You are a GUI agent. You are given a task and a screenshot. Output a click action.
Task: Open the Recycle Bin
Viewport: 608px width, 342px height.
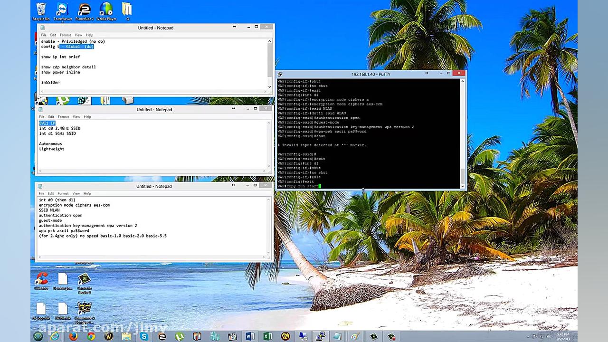[41, 9]
